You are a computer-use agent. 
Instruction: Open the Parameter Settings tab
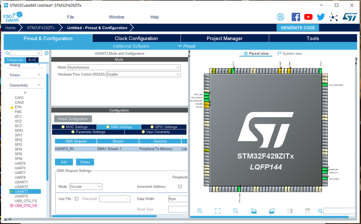[88, 132]
